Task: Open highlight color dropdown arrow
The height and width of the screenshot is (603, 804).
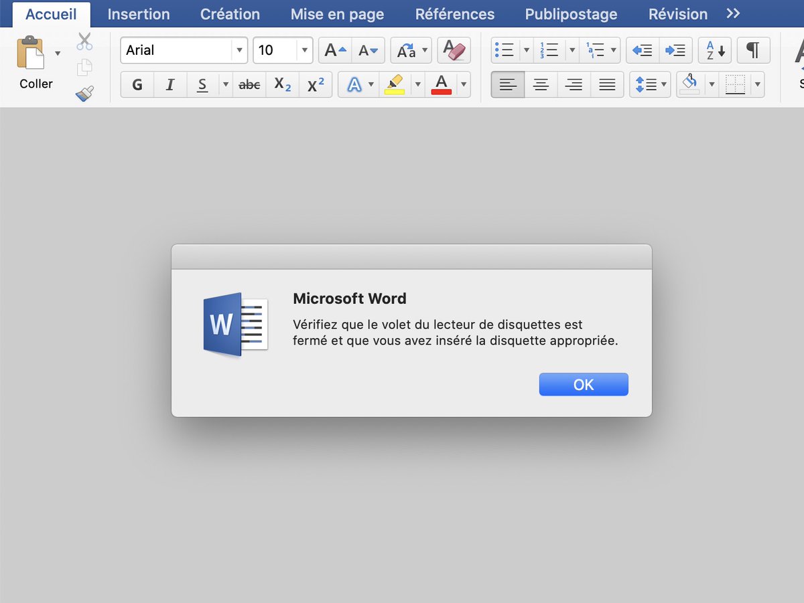Action: click(418, 85)
